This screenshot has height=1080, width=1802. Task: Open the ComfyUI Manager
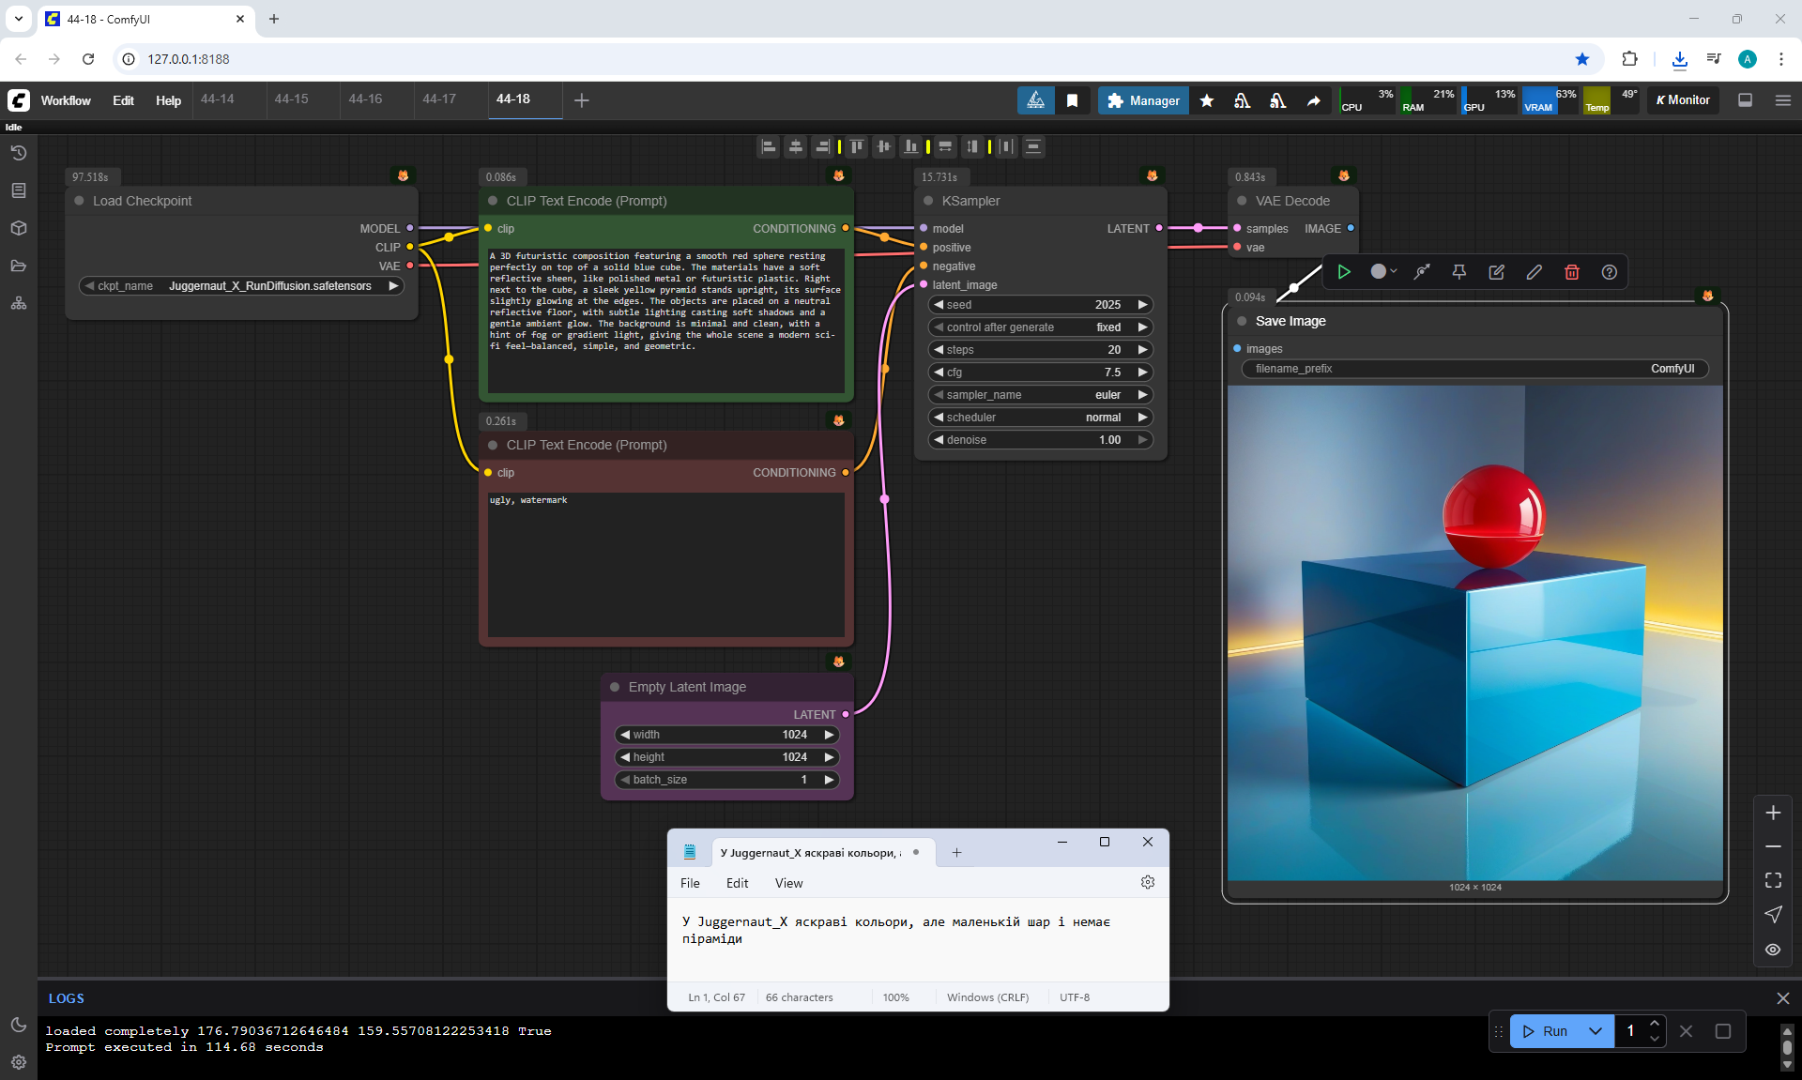1143,100
